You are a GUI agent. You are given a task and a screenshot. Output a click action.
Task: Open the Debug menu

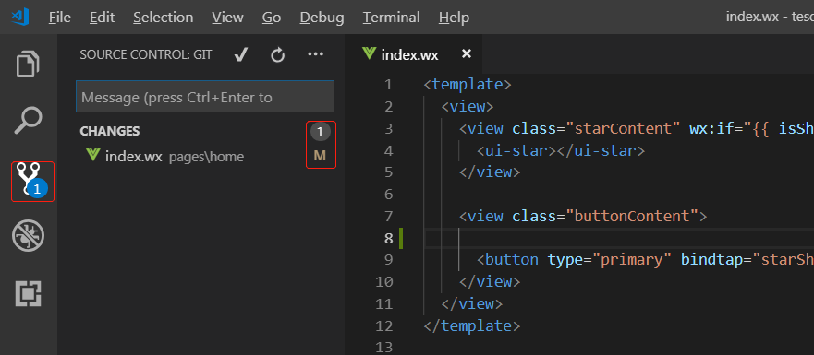pyautogui.click(x=322, y=18)
